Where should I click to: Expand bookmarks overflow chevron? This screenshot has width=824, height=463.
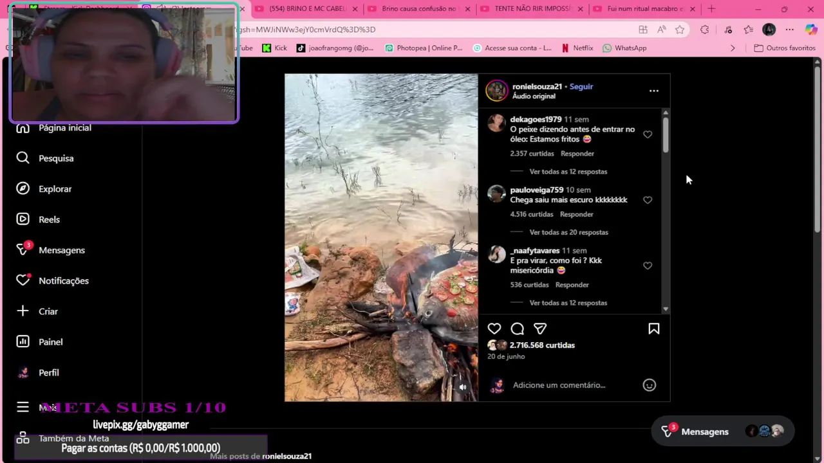pyautogui.click(x=733, y=48)
